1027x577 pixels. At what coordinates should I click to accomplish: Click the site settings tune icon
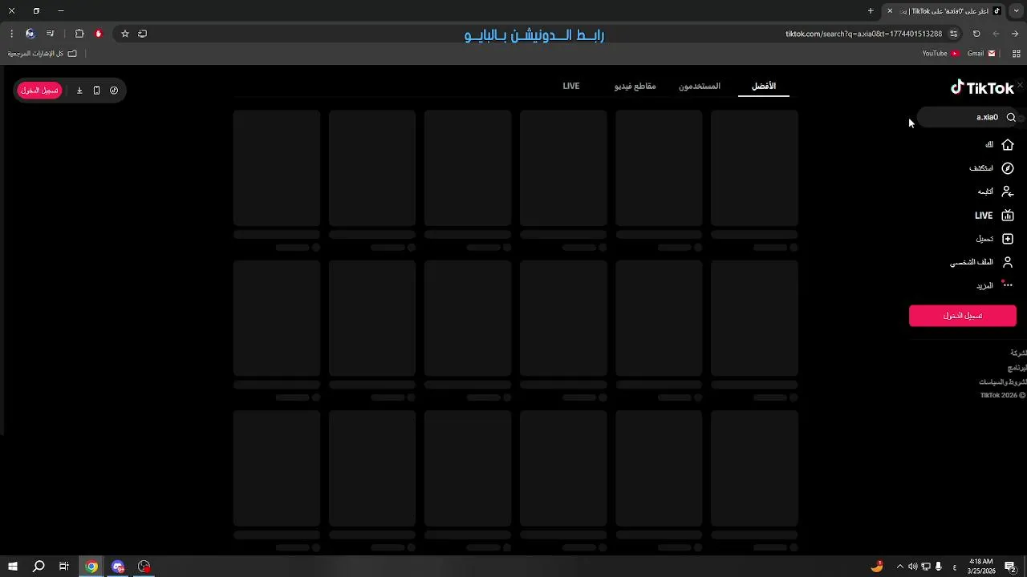(953, 34)
